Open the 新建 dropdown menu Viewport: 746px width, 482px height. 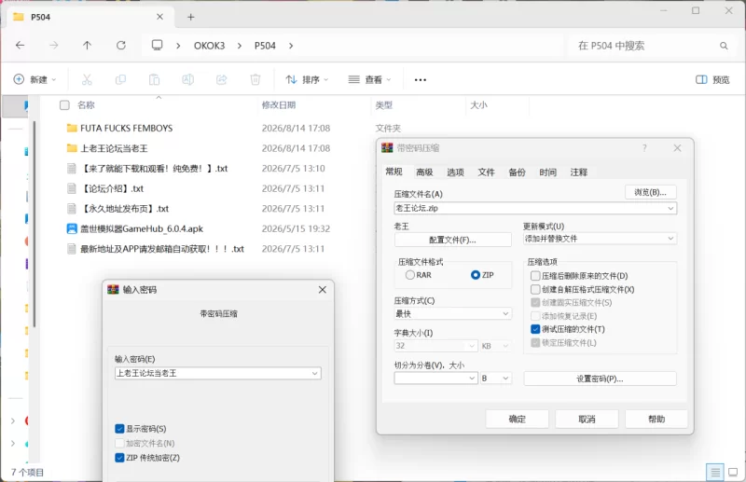point(35,79)
